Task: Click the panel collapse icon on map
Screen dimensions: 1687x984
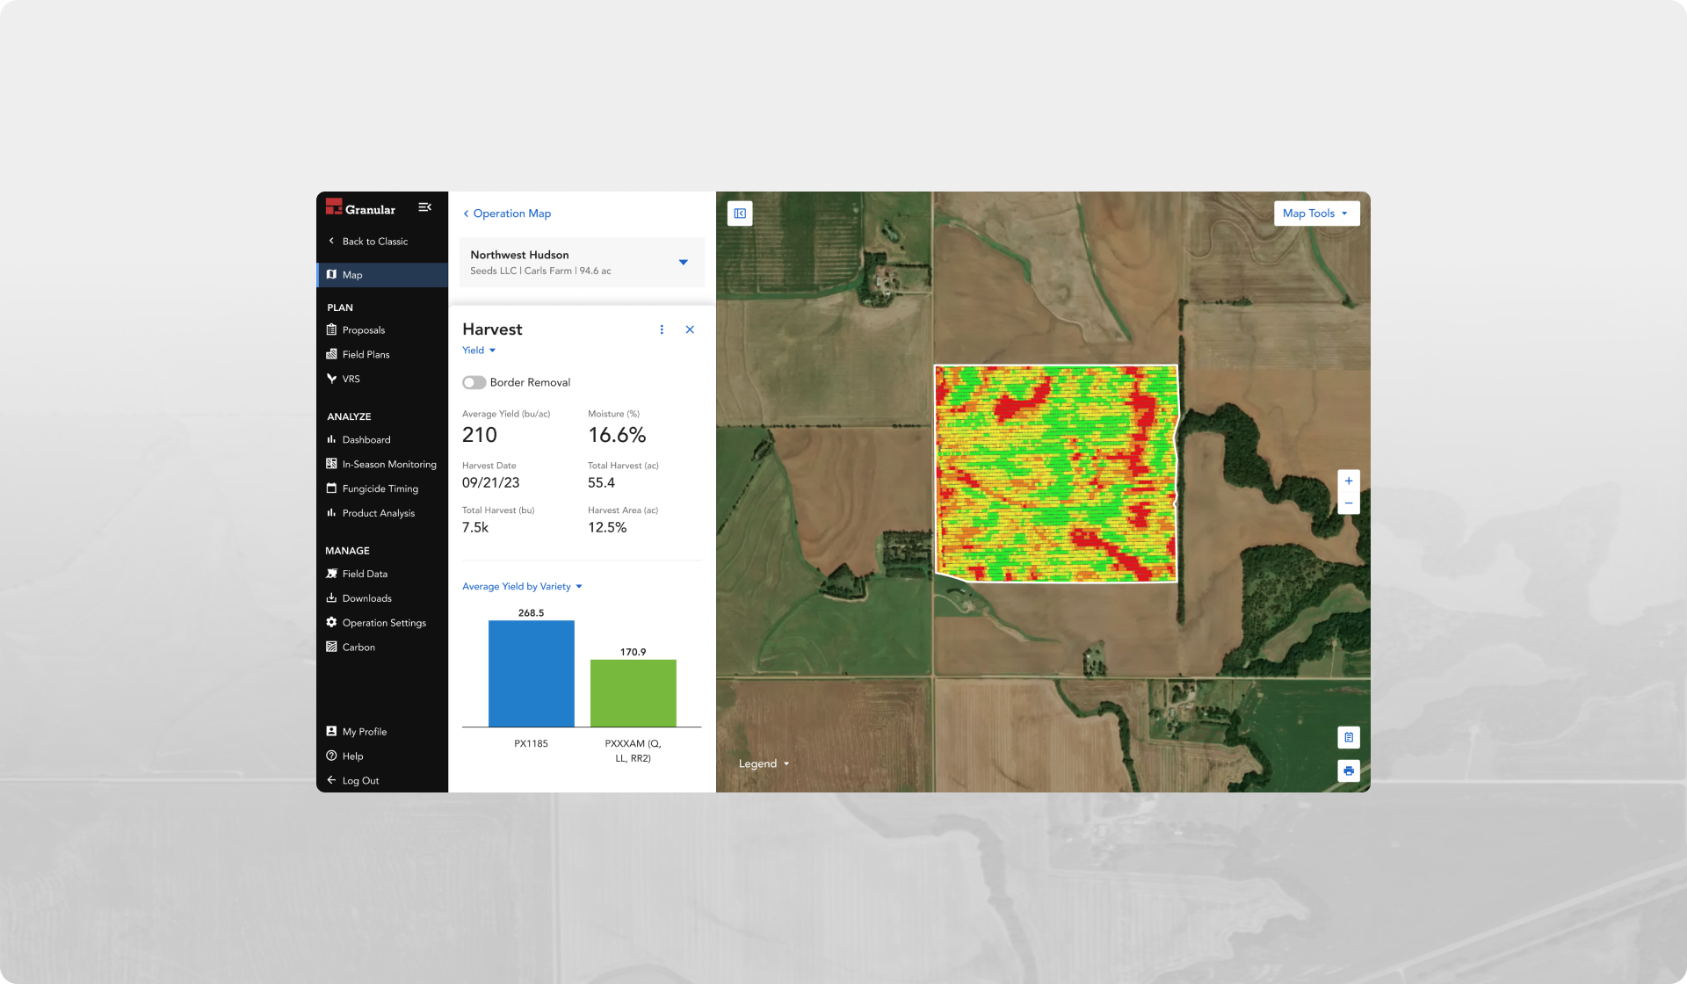Action: (740, 213)
